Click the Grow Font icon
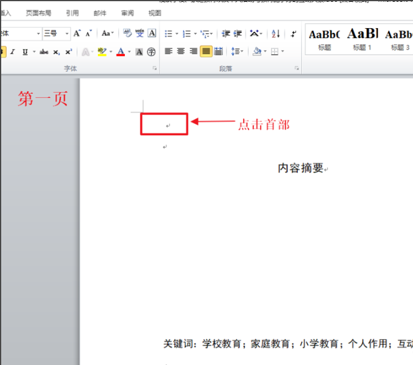This screenshot has height=365, width=413. pos(77,33)
